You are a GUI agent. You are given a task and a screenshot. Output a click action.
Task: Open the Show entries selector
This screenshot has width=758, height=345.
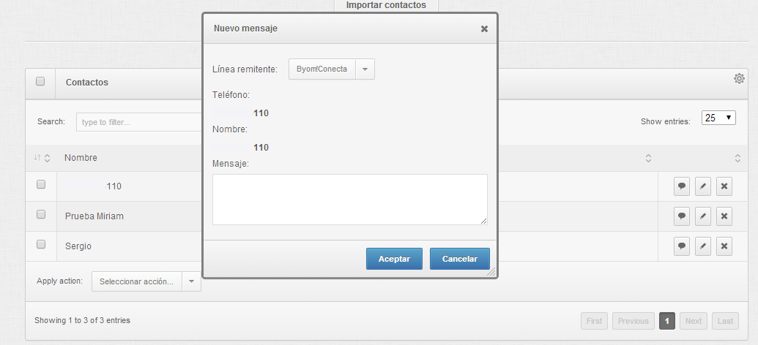point(718,118)
